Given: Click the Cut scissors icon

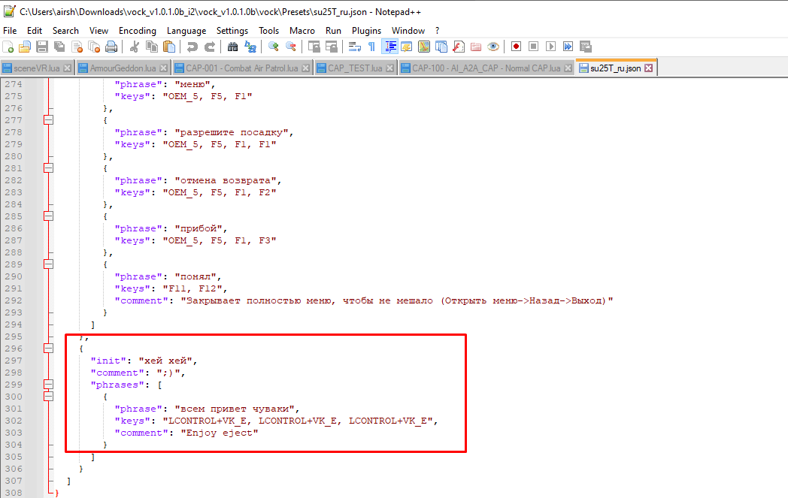Looking at the screenshot, I should (x=134, y=47).
